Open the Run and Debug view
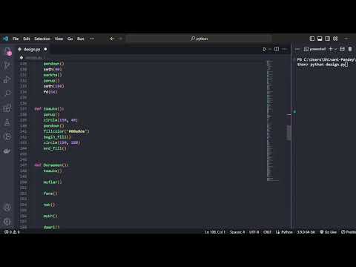 click(7, 79)
